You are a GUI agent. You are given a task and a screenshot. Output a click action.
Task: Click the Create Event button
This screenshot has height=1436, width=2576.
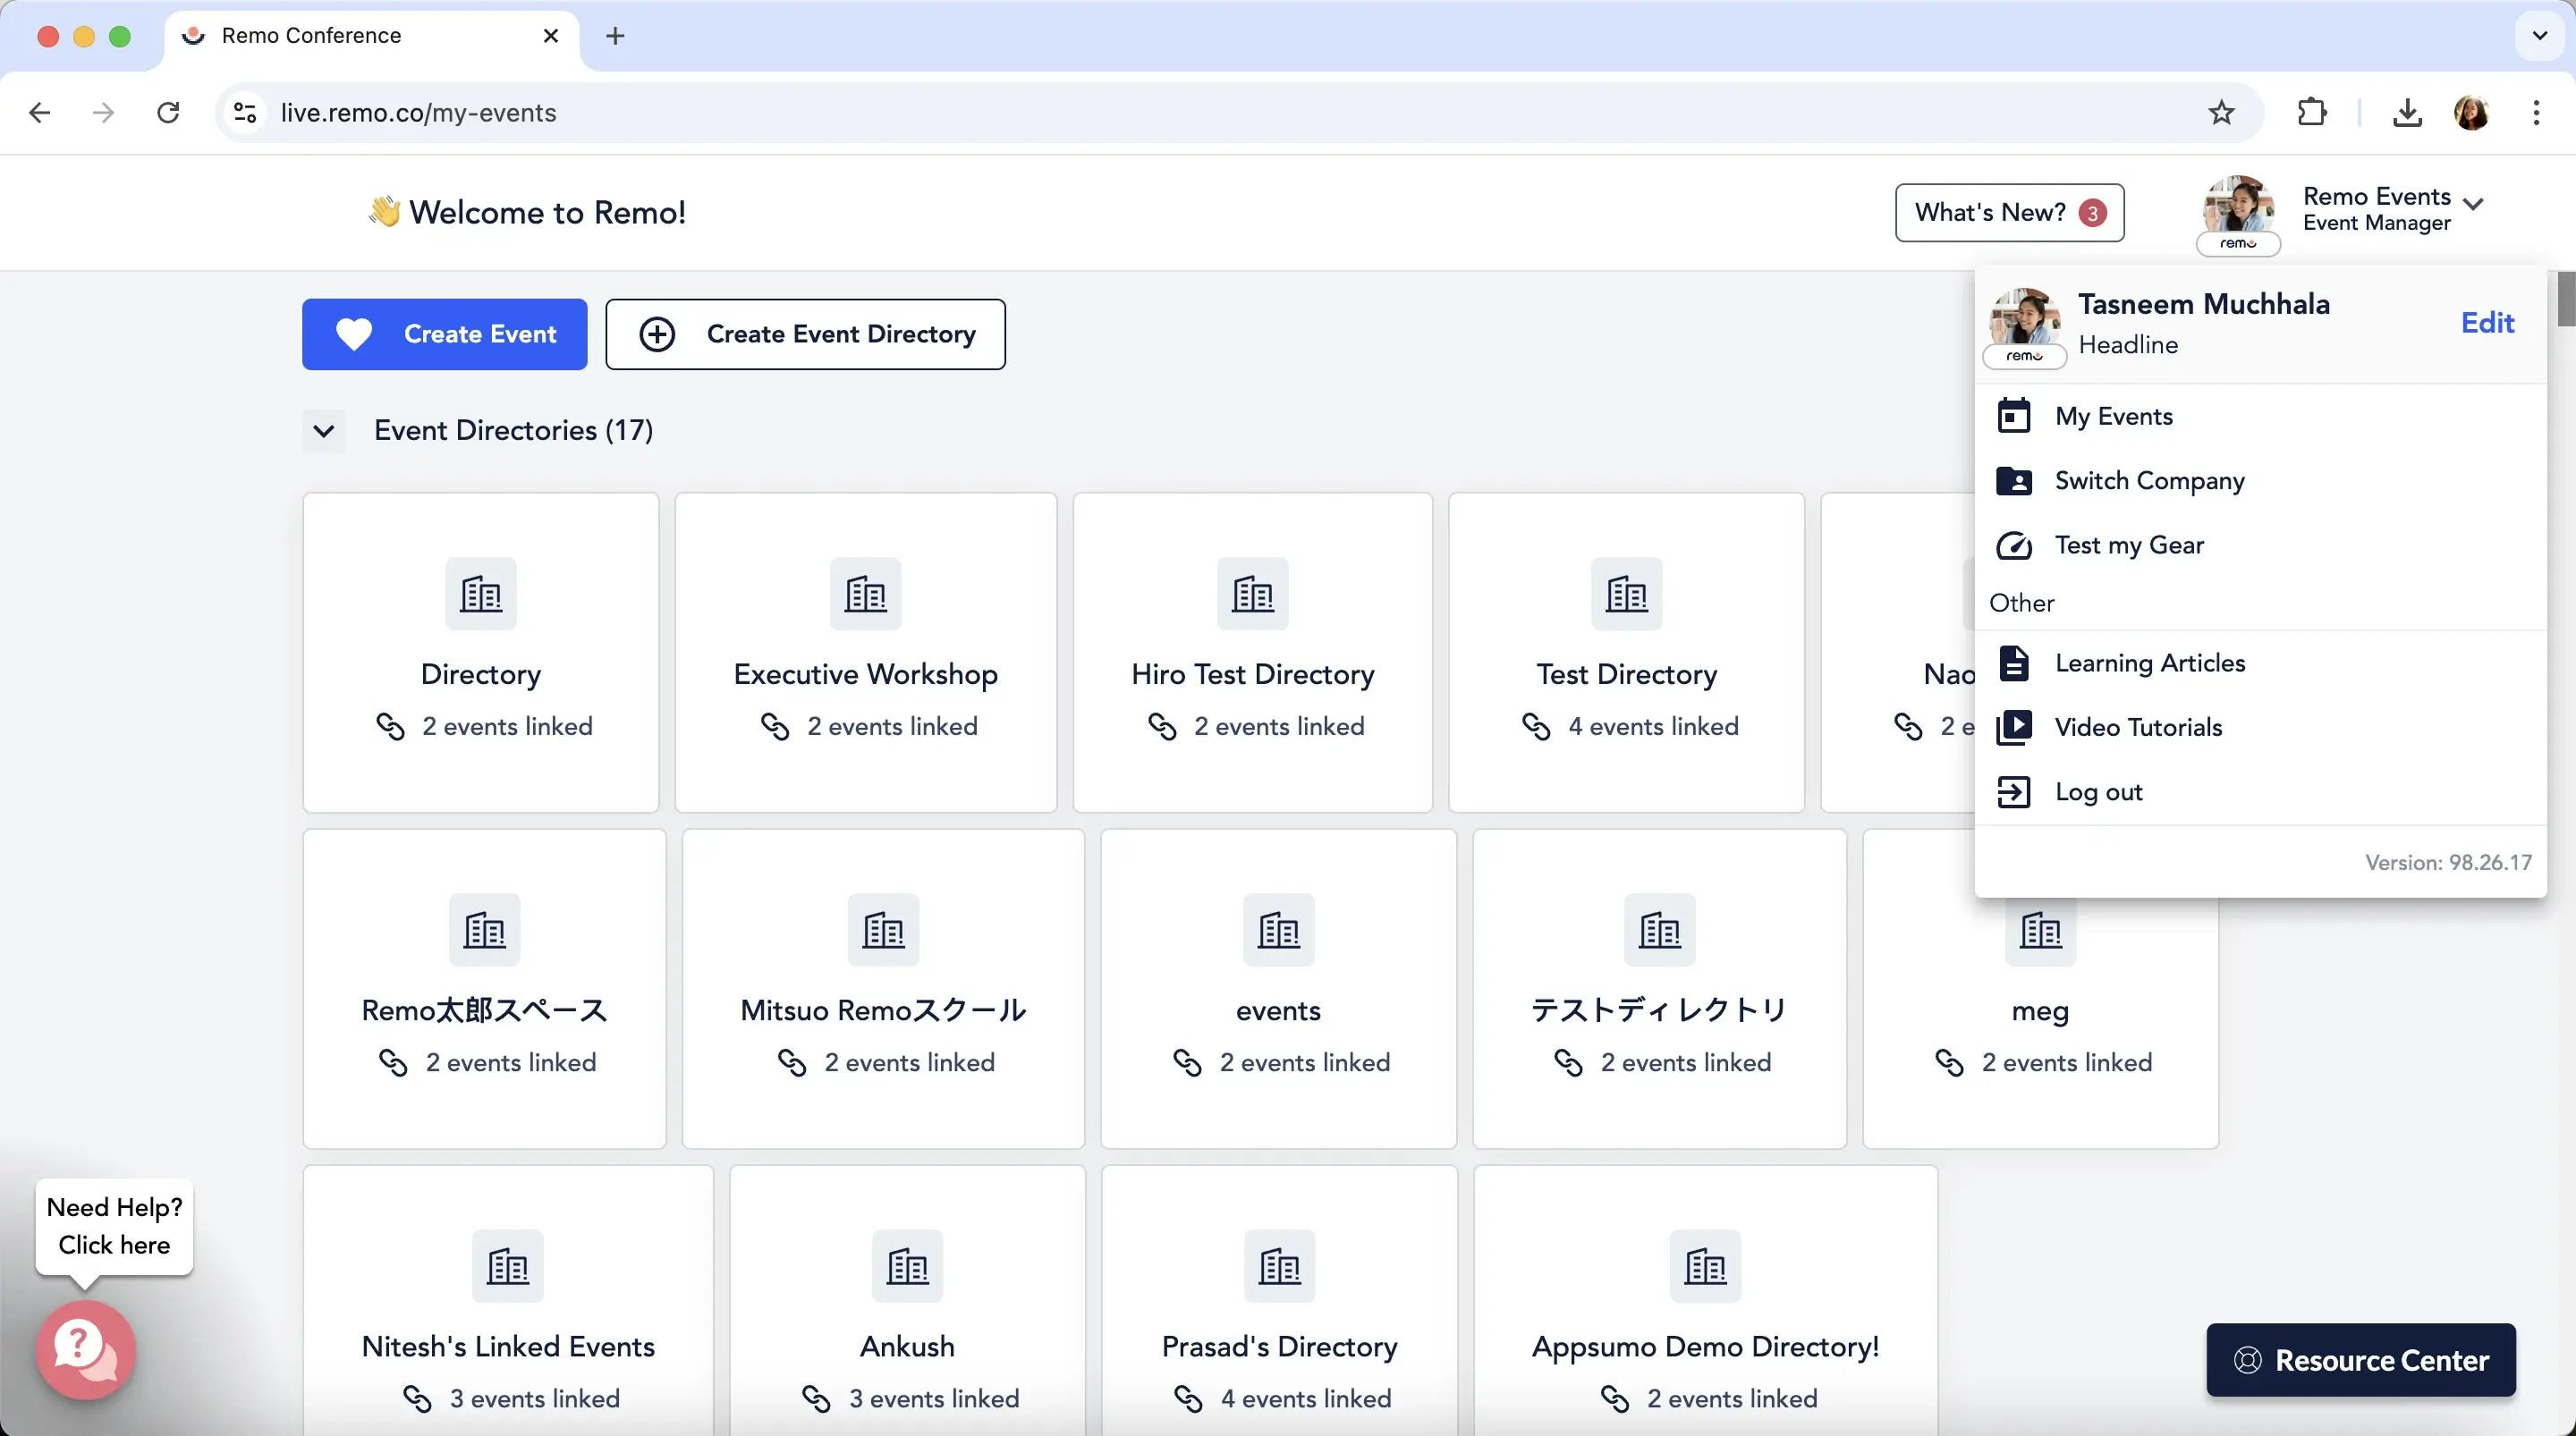coord(445,334)
